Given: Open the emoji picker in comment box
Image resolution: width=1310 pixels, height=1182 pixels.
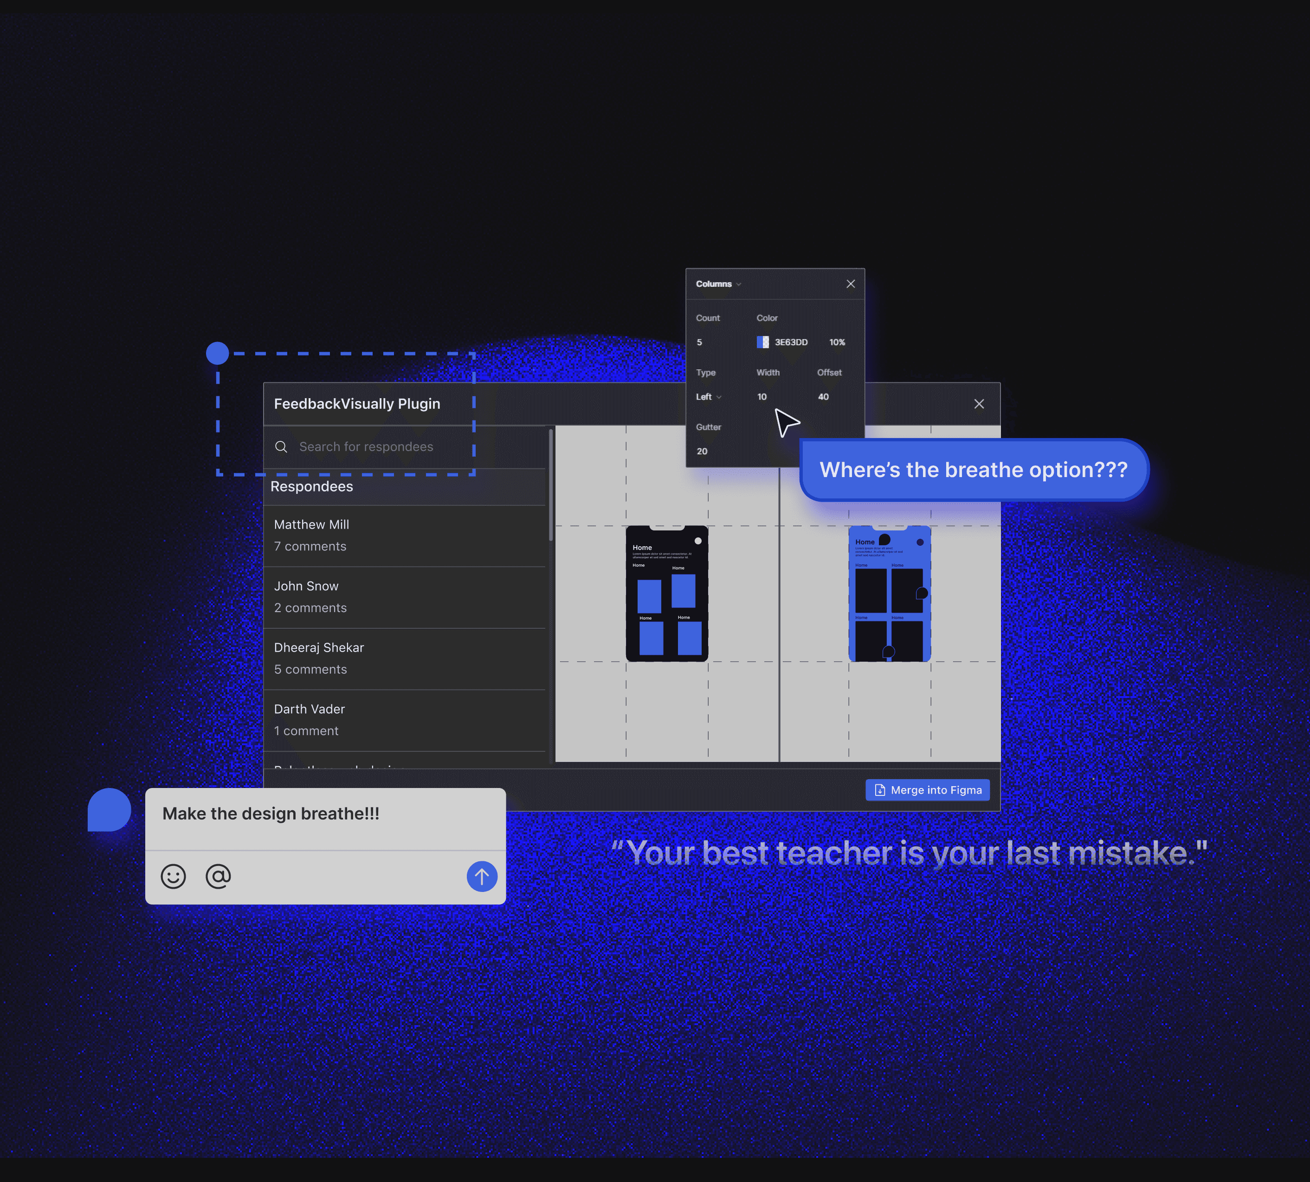Looking at the screenshot, I should (x=174, y=877).
